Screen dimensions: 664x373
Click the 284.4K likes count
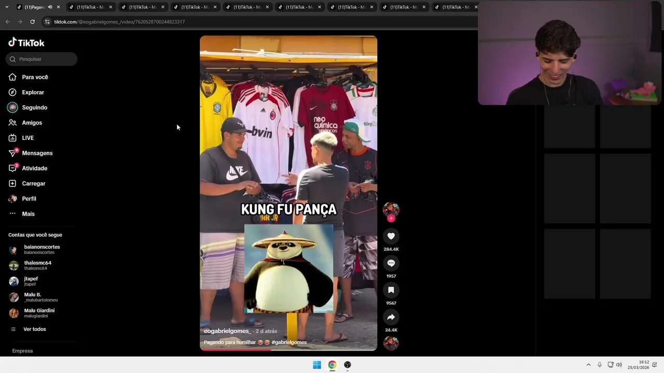tap(391, 249)
